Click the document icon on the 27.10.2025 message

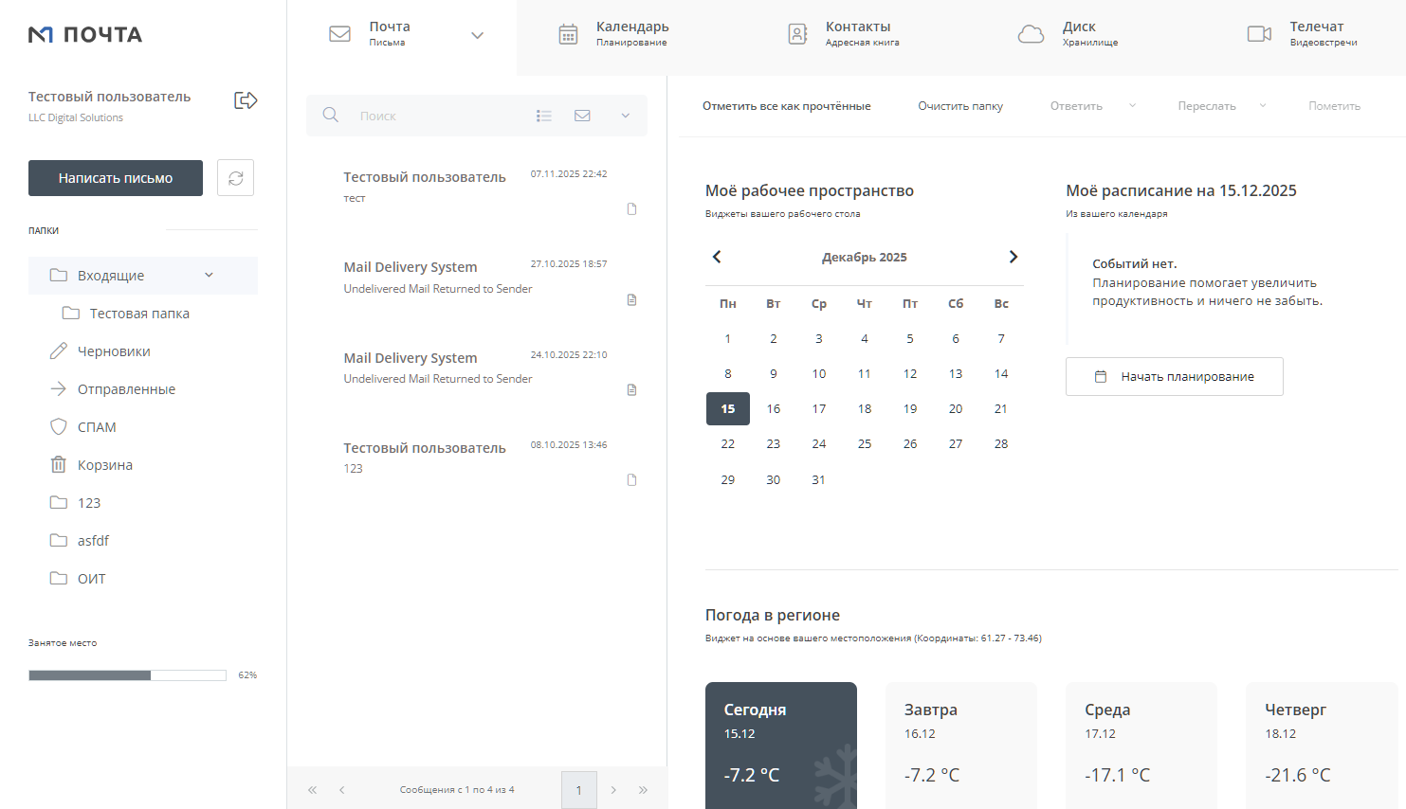[632, 299]
